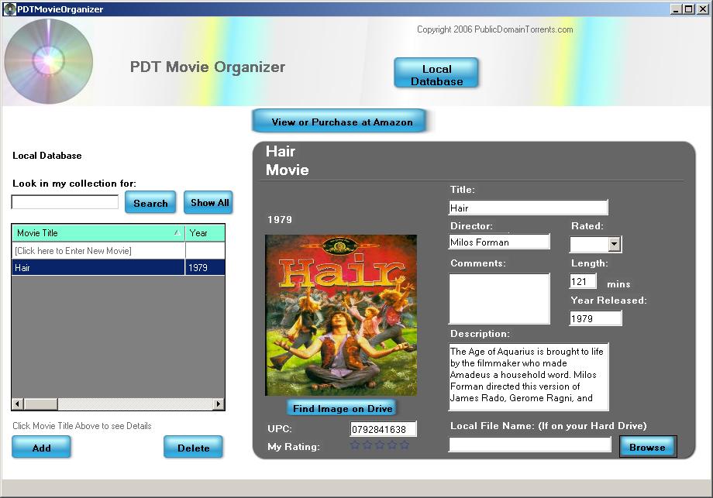
Task: Click the Show All button
Action: [209, 203]
